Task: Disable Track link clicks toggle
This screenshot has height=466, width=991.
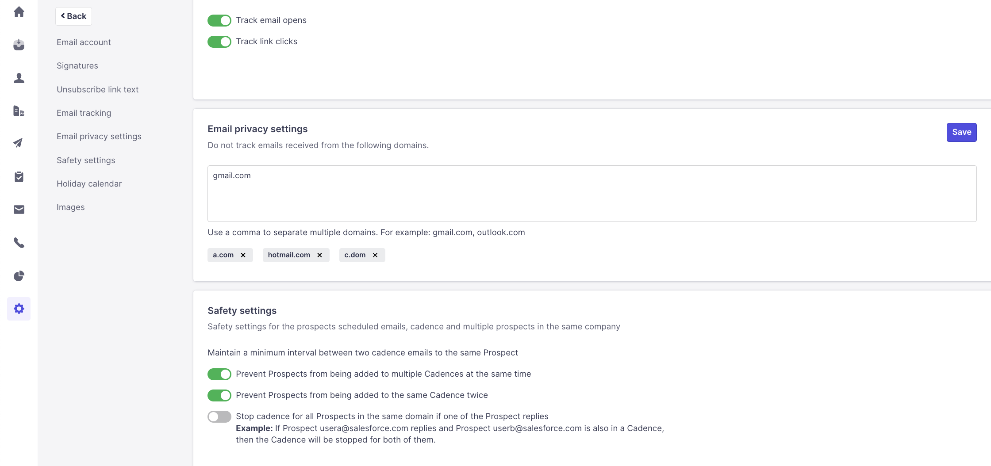Action: pos(219,42)
